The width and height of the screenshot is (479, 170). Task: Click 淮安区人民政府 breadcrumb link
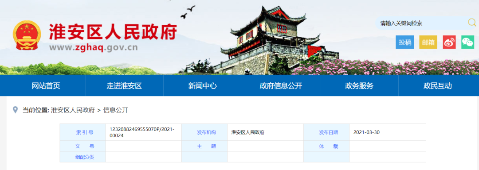(x=73, y=110)
